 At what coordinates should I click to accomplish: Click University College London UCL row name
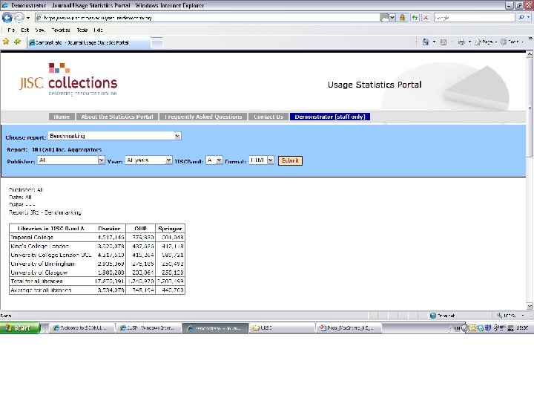coord(51,255)
